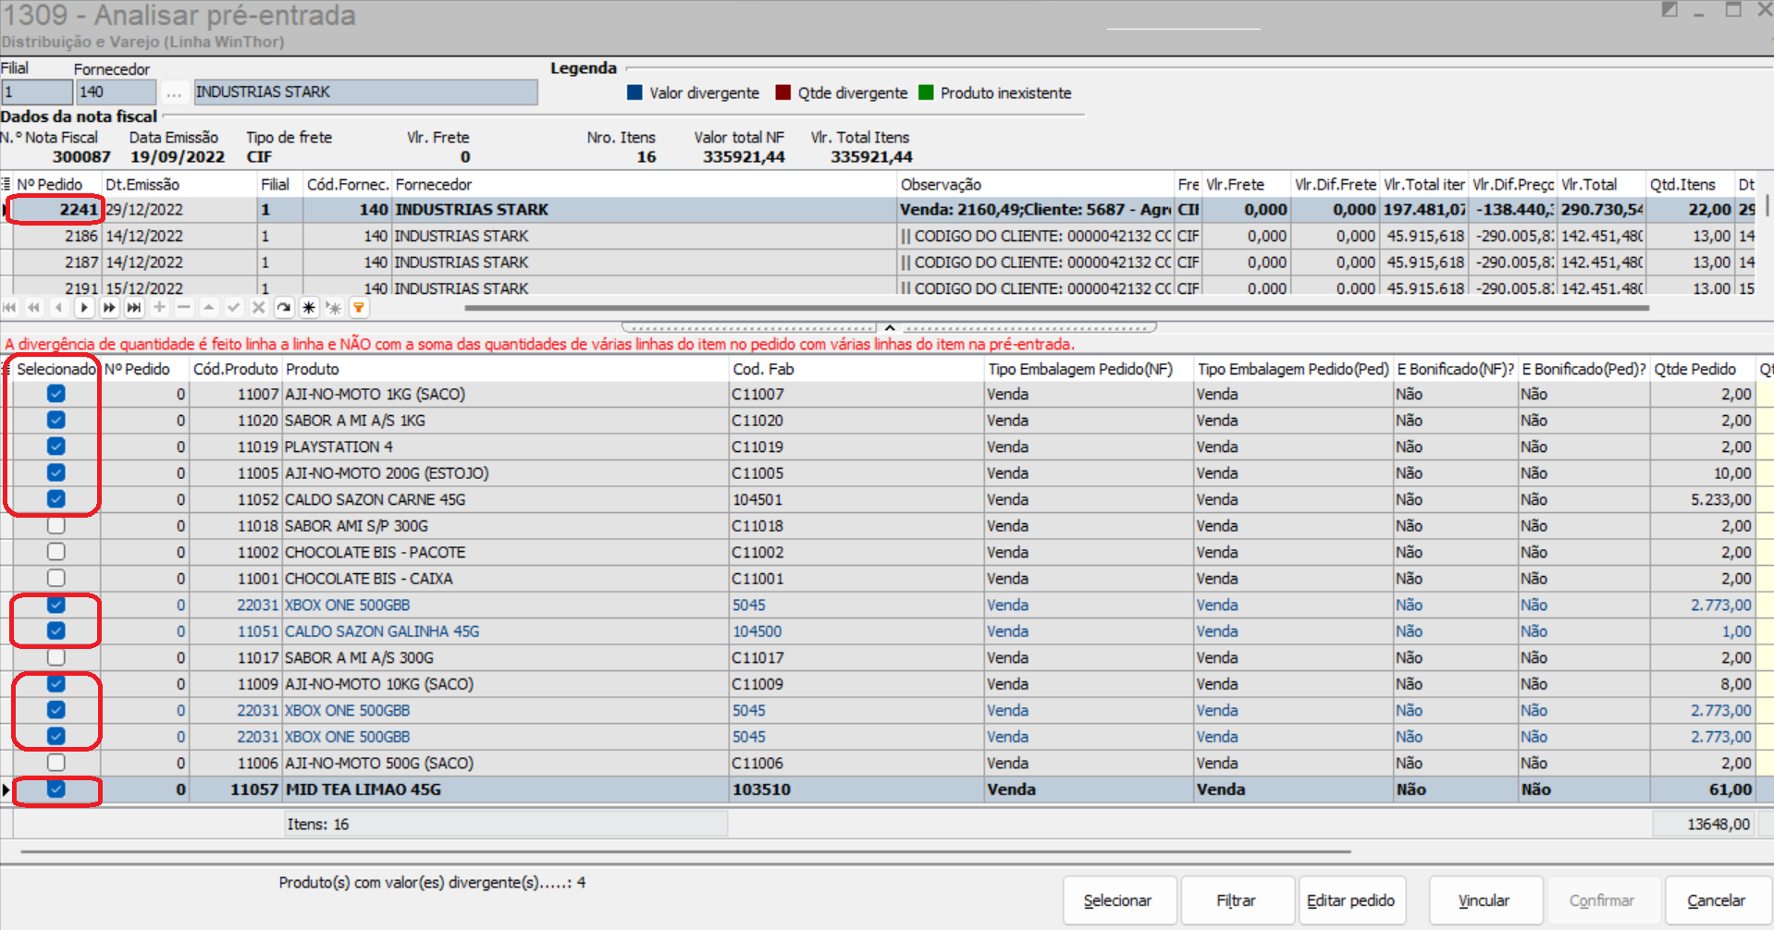
Task: Check SABOR AMI S/P 300G checkbox
Action: [x=56, y=525]
